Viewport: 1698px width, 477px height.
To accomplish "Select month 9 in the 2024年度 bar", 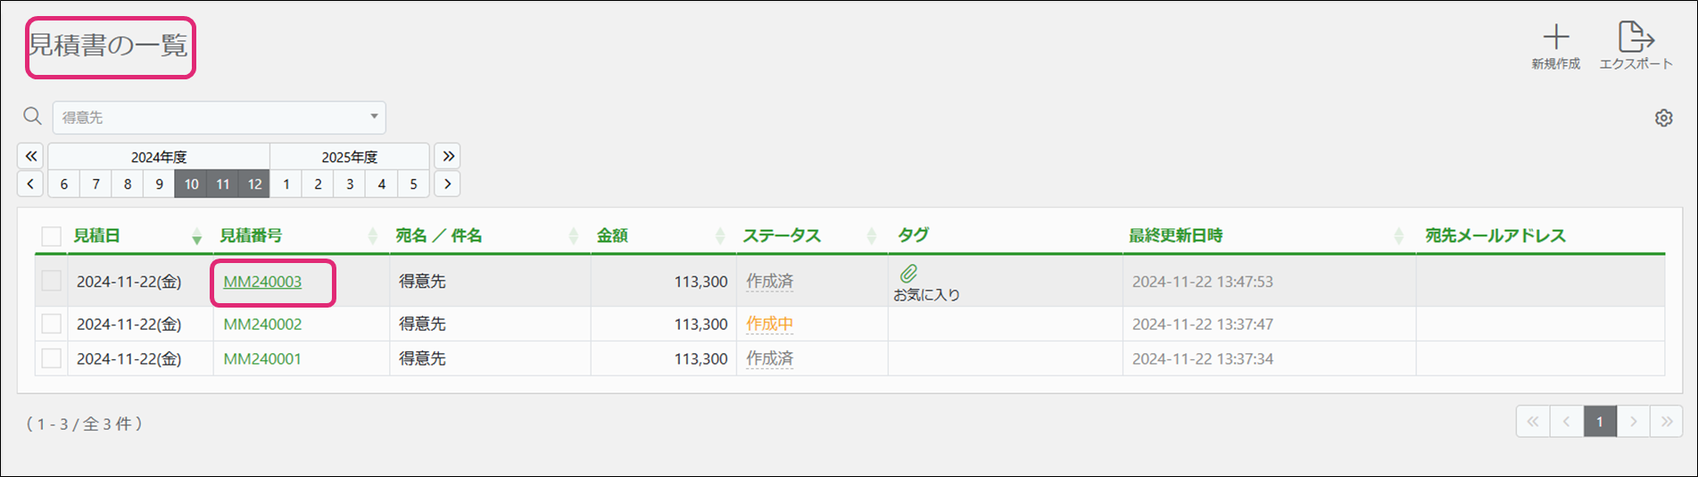I will 160,184.
